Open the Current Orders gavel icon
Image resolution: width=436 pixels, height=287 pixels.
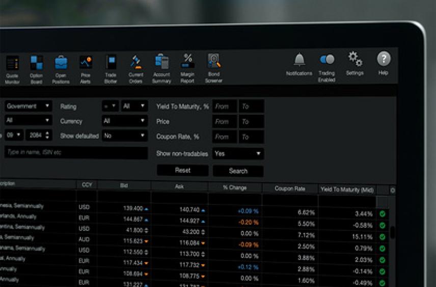[x=135, y=62]
